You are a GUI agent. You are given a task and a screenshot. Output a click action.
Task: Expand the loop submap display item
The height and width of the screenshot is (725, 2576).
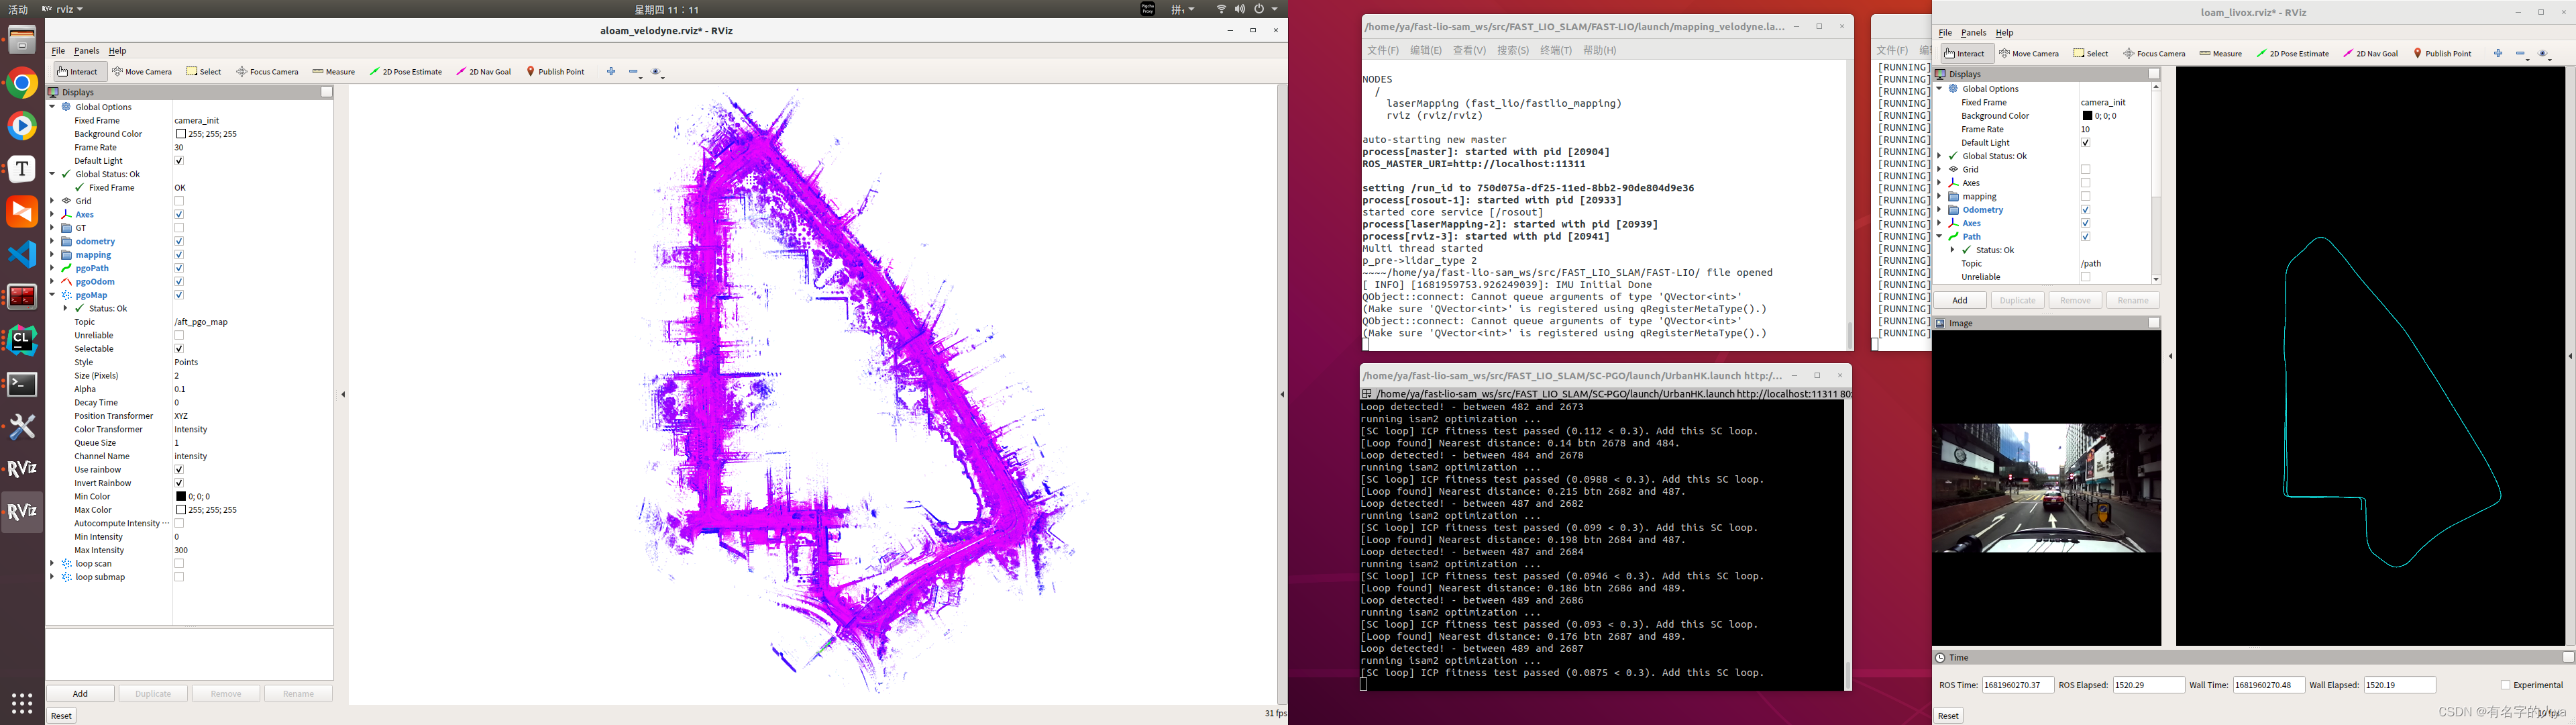click(53, 578)
